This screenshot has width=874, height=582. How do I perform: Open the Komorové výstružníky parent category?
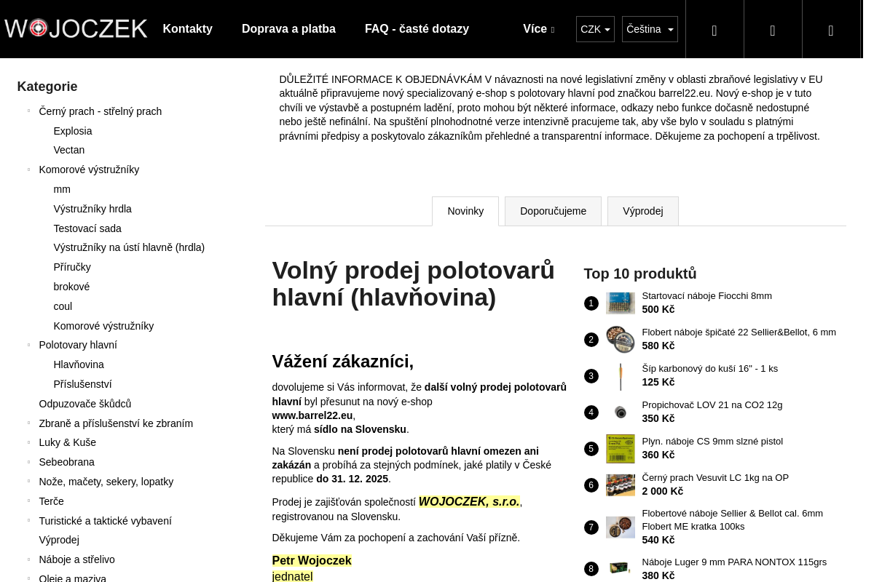[x=89, y=170]
